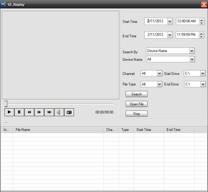The image size is (208, 192).
Task: Click the skip to next button
Action: point(49,112)
